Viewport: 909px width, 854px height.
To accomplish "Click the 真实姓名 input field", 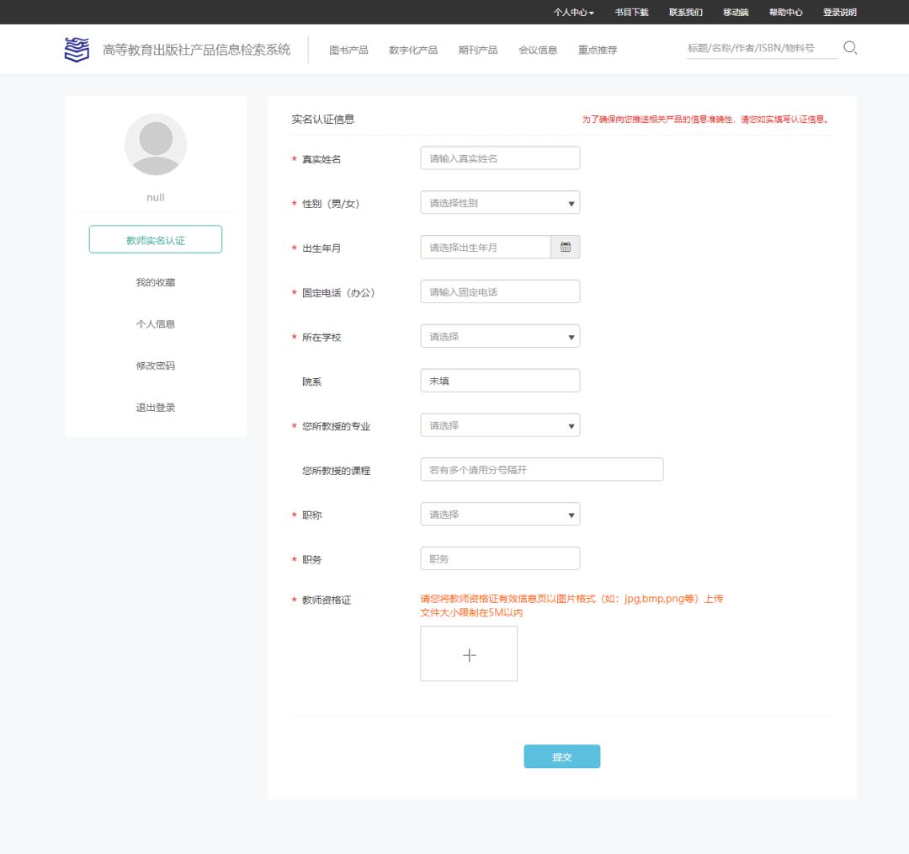I will coord(500,158).
